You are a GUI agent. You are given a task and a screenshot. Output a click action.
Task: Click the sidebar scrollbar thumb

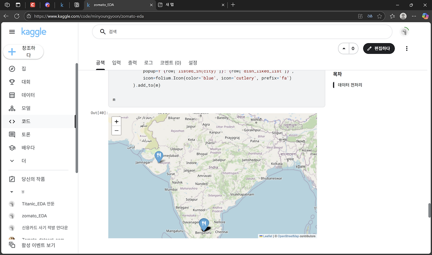tap(77, 118)
